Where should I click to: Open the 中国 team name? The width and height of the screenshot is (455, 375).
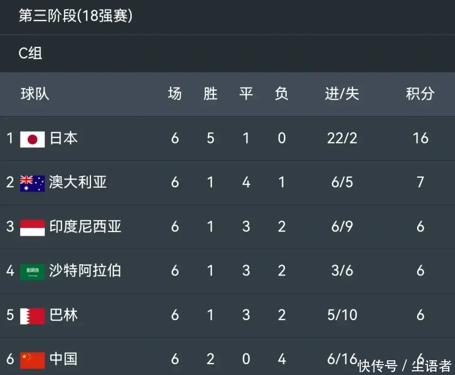coord(64,359)
